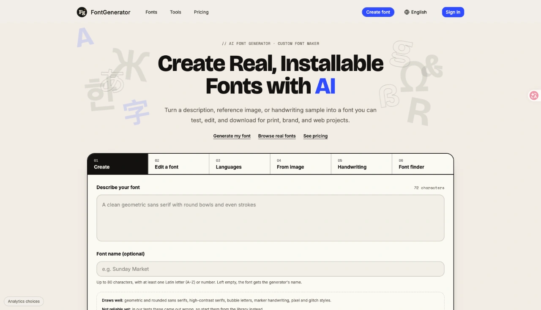Click the Fg FontGenerator logo icon
Screen dimensions: 541x310
(x=82, y=12)
